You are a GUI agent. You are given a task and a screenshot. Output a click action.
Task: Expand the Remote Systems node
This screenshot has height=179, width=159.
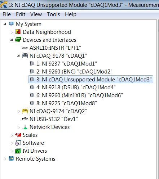click(x=5, y=159)
